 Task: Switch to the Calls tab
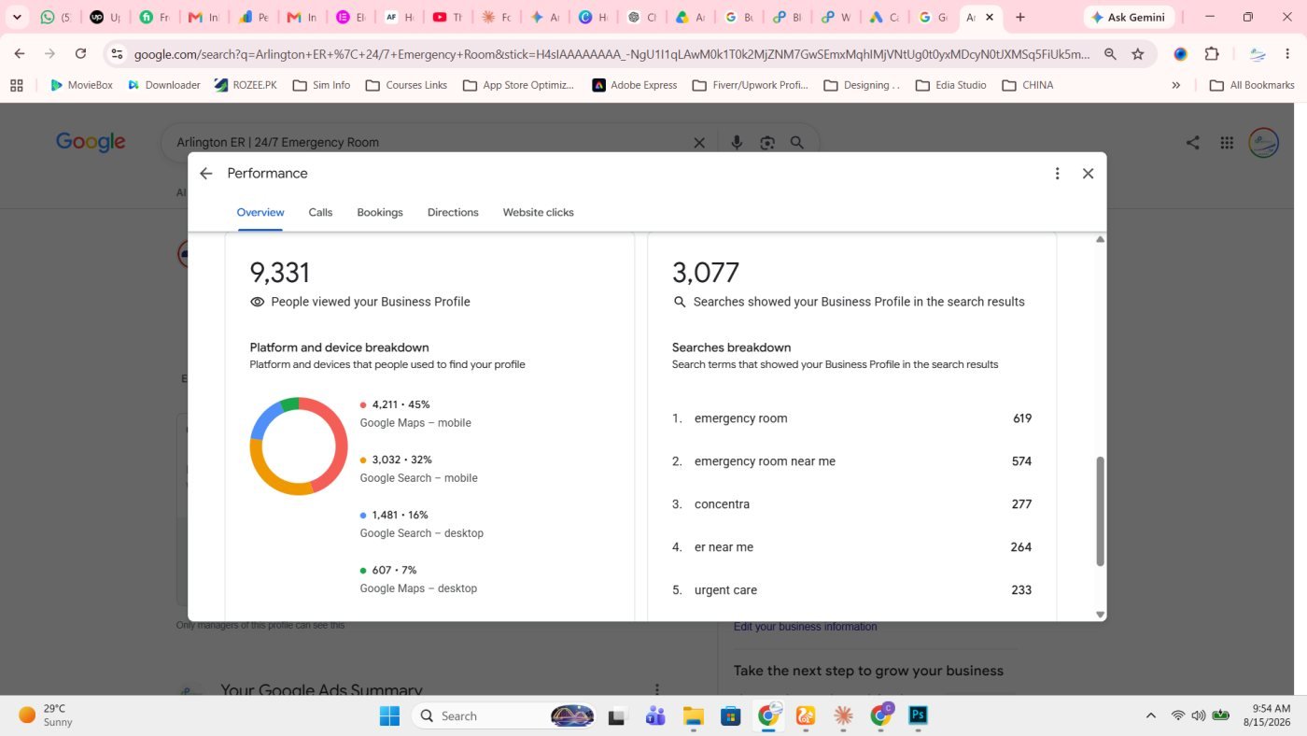click(320, 212)
